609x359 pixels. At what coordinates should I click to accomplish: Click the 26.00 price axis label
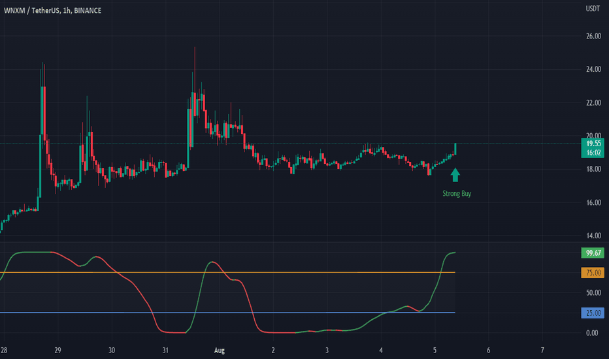[593, 36]
